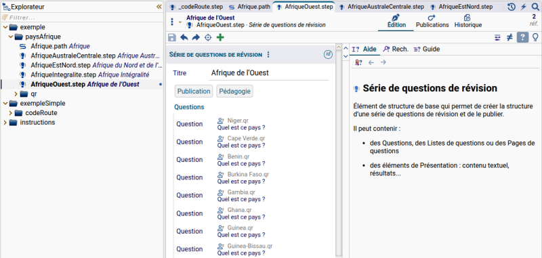
Task: Click the id badge icon in section header
Action: pos(328,54)
